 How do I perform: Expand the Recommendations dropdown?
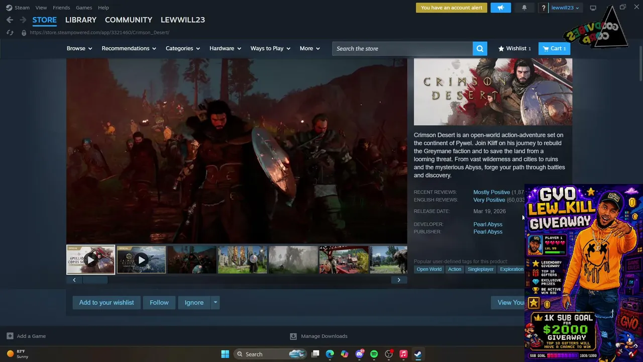click(x=129, y=48)
